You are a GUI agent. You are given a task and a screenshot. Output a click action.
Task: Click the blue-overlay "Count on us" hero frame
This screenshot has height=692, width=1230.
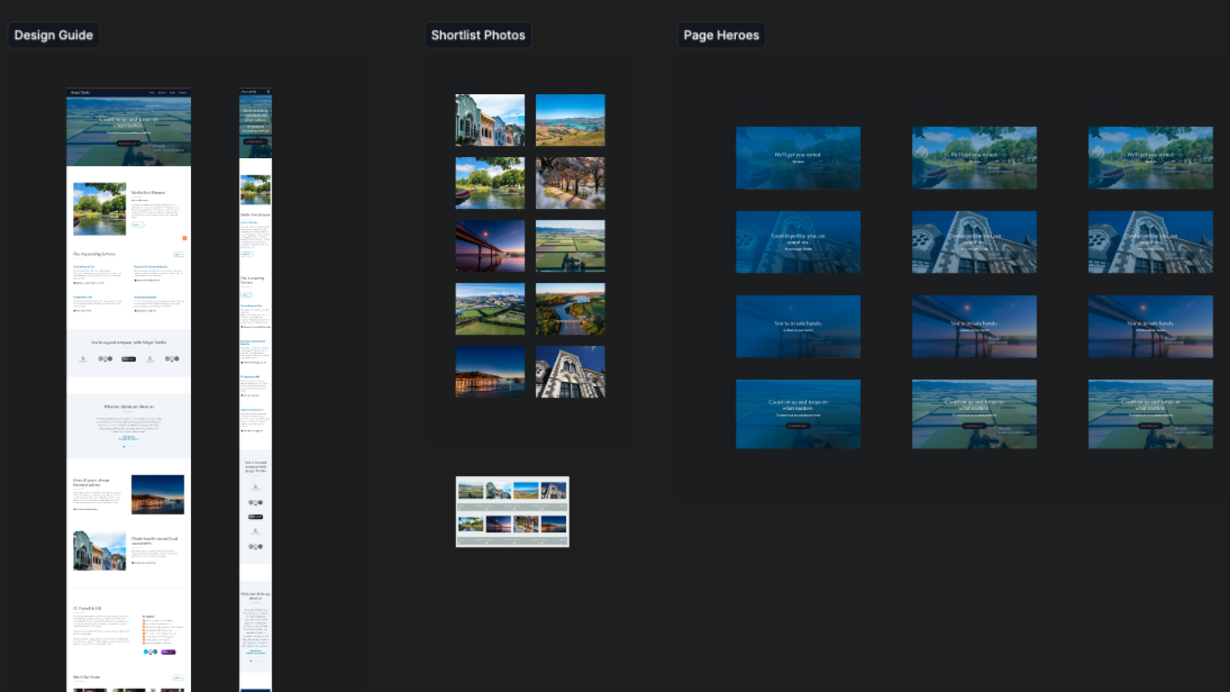pos(798,414)
